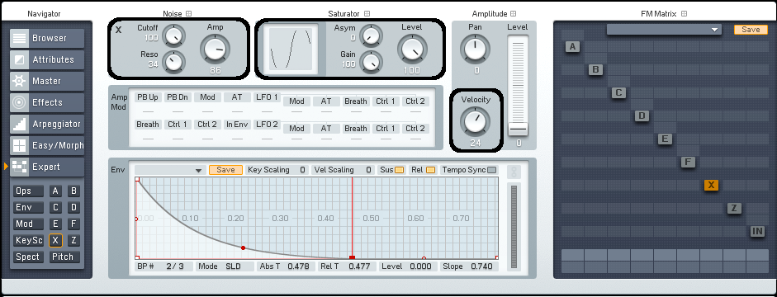Image resolution: width=777 pixels, height=297 pixels.
Task: Enable envelope Tempo Sync
Action: coord(491,170)
